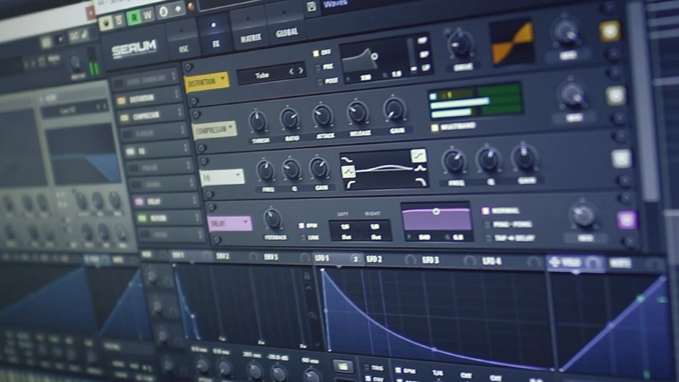Screen dimensions: 679x382
Task: Select the EQ high-pass shape icon
Action: pos(350,185)
